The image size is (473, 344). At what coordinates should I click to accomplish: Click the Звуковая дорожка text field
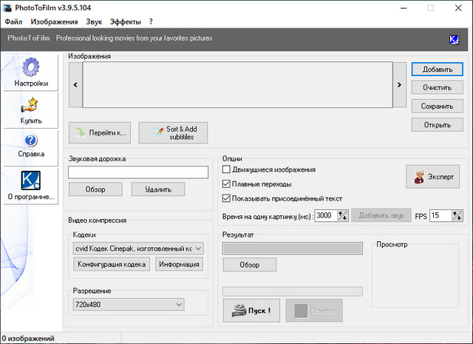click(x=138, y=172)
